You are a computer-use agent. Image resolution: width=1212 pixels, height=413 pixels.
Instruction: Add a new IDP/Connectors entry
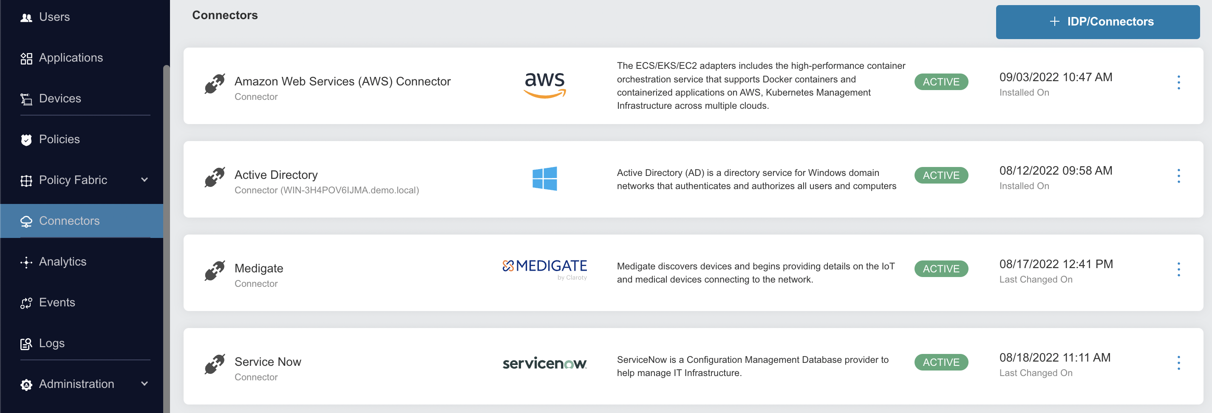tap(1097, 22)
